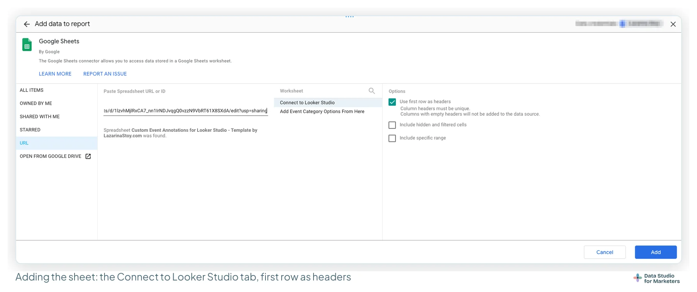Close the Add data to report dialog
The image size is (697, 292).
pos(673,24)
